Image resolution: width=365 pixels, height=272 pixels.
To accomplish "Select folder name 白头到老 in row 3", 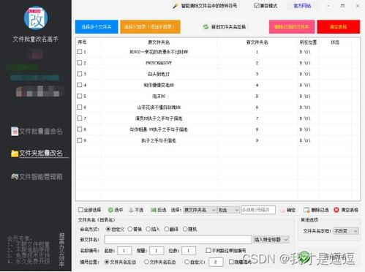I will pos(159,74).
